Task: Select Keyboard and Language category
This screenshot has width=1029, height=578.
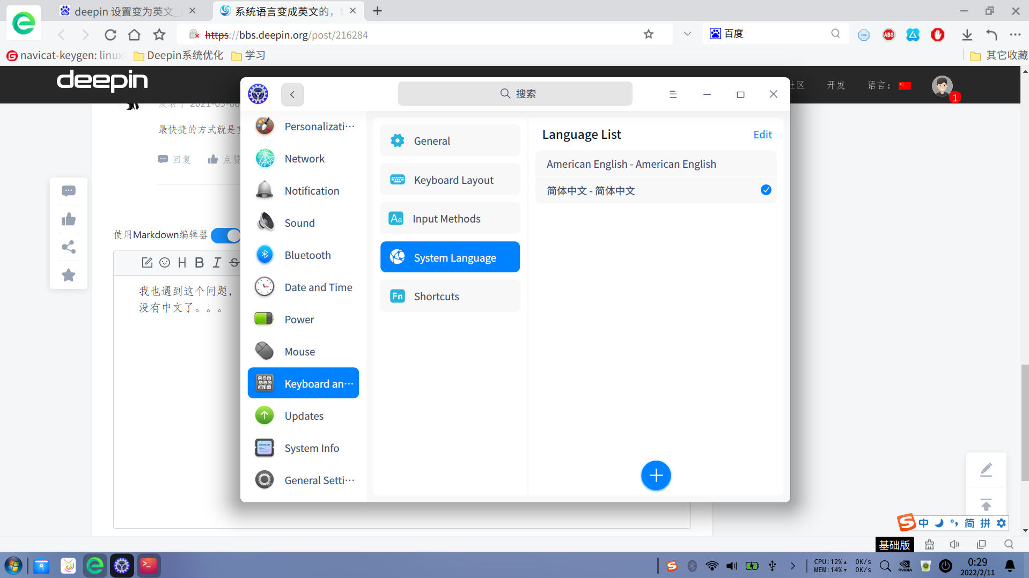Action: (303, 383)
